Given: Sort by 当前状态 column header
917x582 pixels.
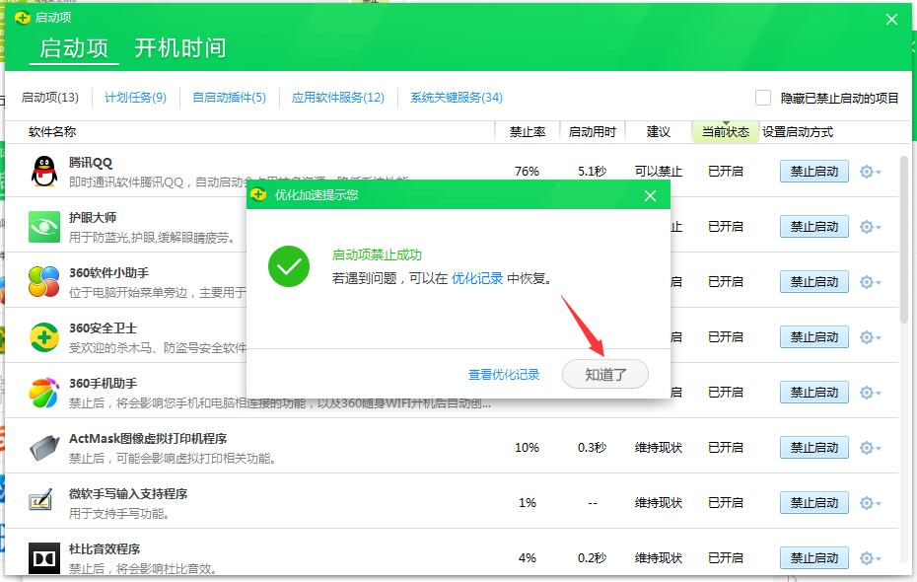Looking at the screenshot, I should [726, 132].
